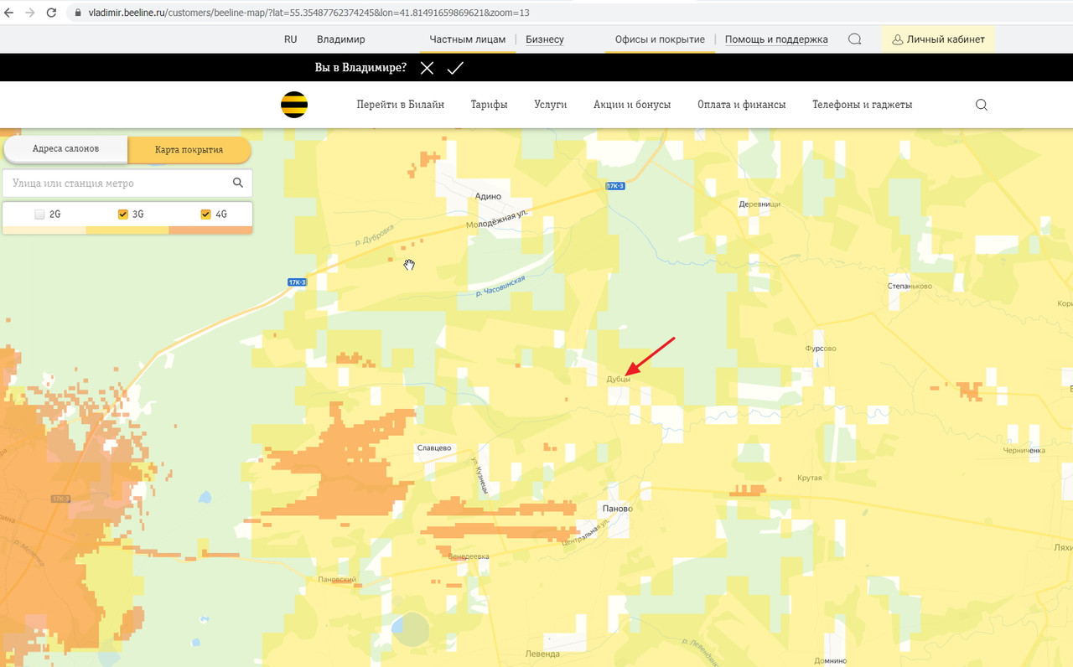This screenshot has height=667, width=1073.
Task: Open Перейти в Билайн menu
Action: click(400, 105)
